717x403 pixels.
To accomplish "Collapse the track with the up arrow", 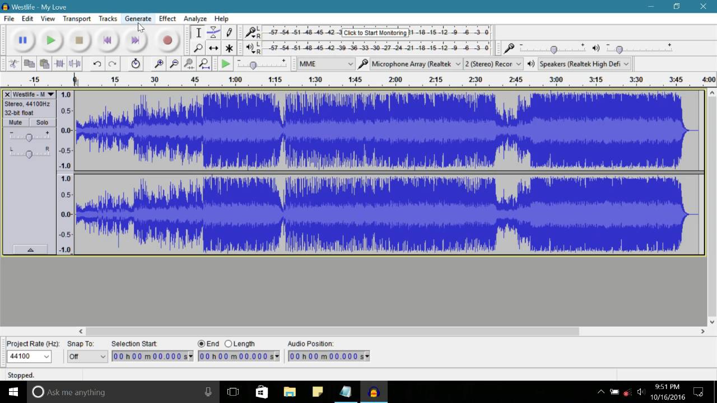I will pos(30,250).
